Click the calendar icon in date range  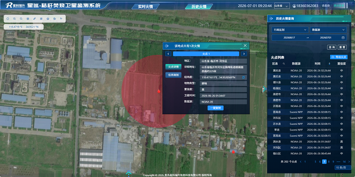[x=343, y=38]
